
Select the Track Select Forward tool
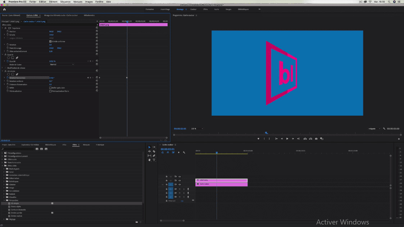pos(154,147)
